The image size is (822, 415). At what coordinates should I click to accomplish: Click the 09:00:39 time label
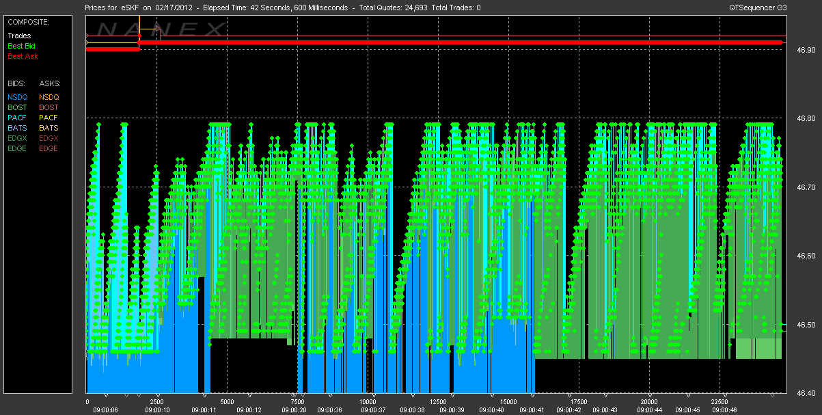(452, 410)
